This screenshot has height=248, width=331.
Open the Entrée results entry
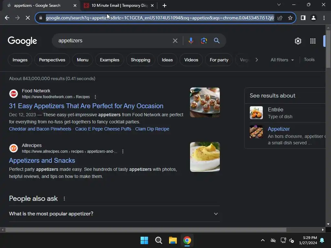285,113
